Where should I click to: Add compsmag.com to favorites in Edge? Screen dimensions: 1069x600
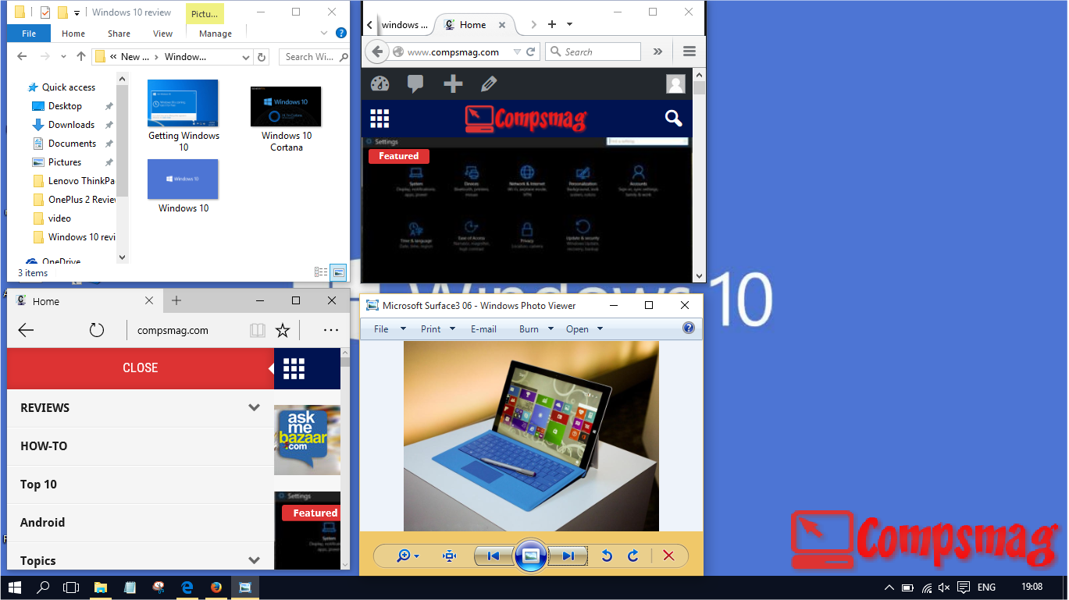coord(283,330)
